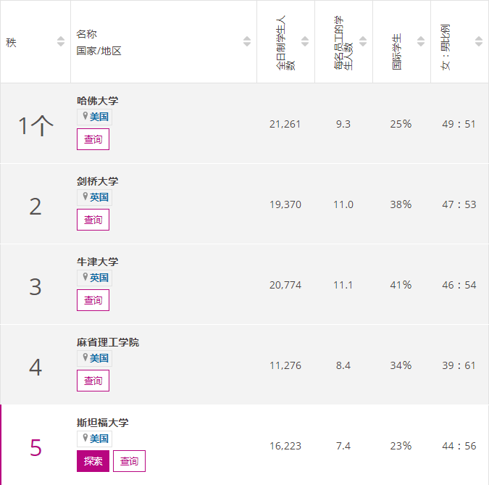
Task: Click 查询 button under Harvard University
Action: pos(93,139)
